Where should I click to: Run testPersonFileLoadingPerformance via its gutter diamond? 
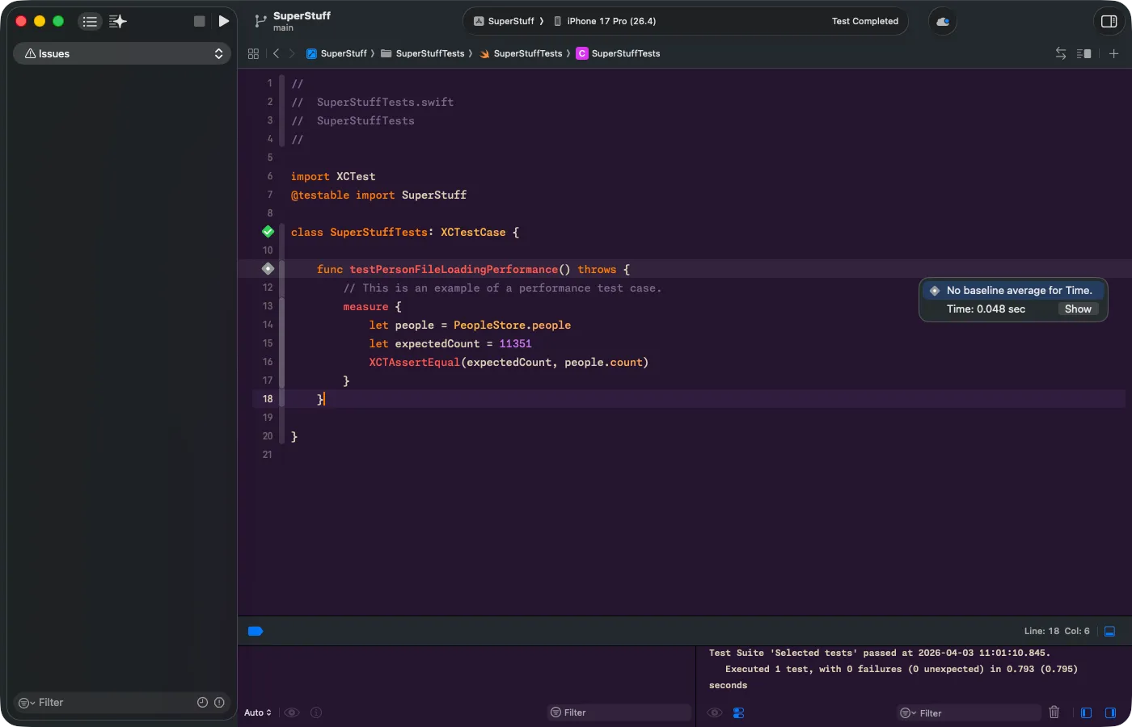(268, 268)
